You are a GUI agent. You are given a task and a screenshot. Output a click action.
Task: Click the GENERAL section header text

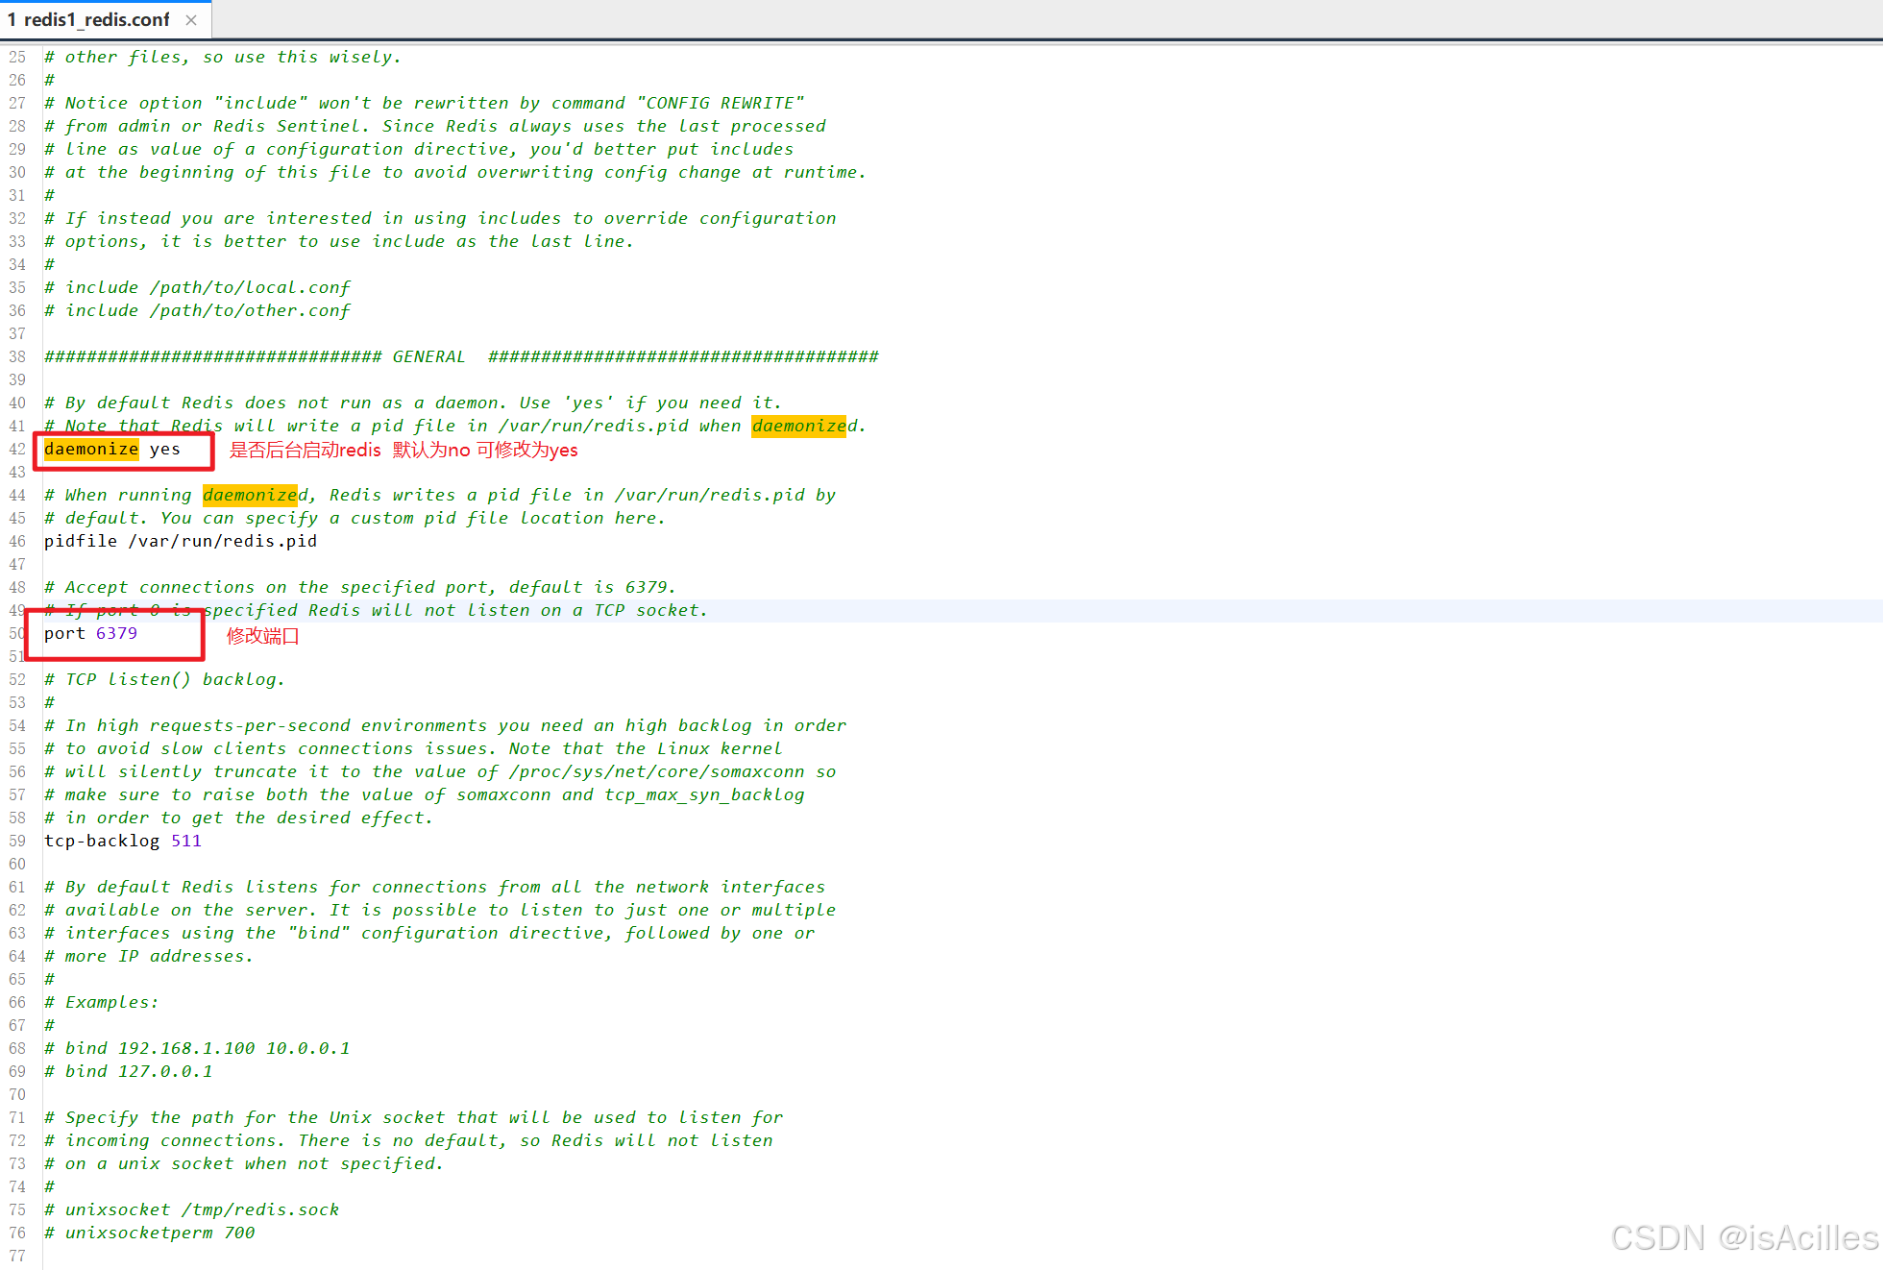[x=428, y=356]
